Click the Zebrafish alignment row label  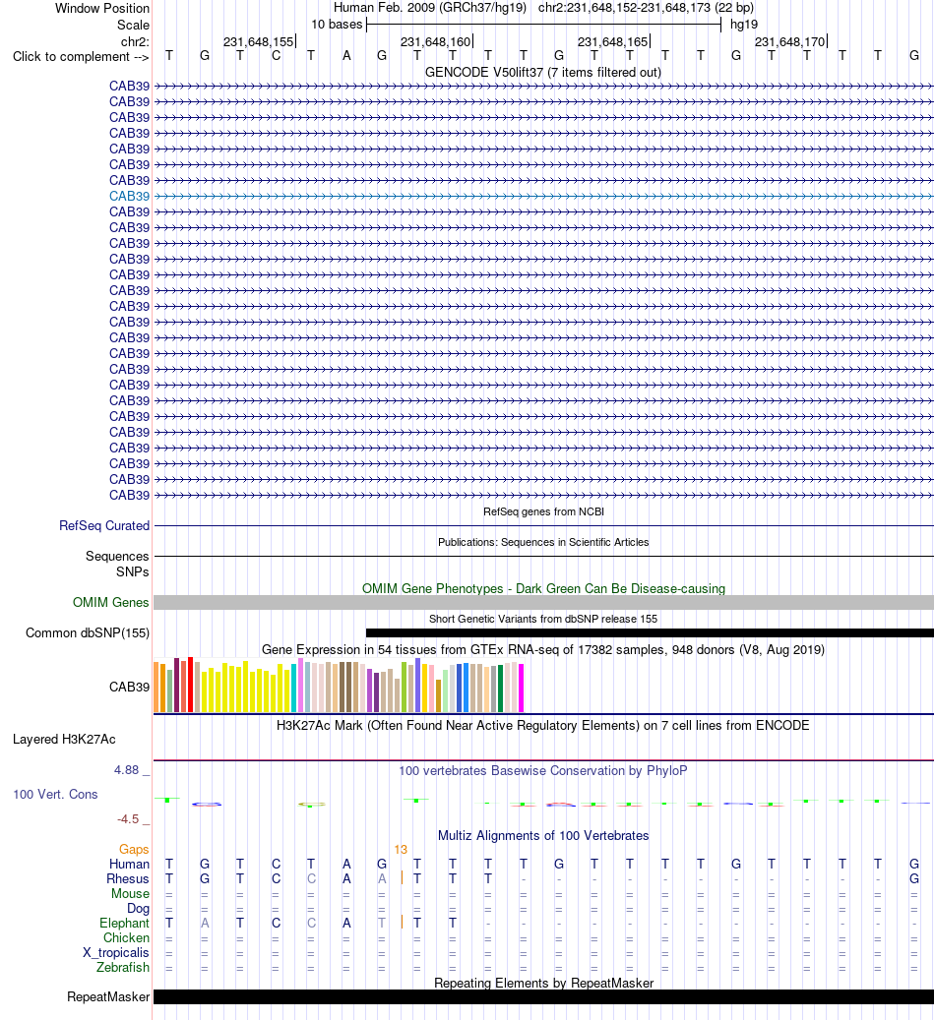[x=123, y=967]
